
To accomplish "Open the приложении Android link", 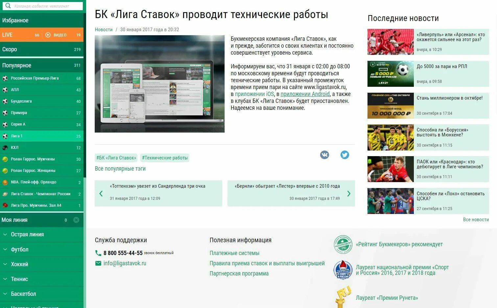I will pyautogui.click(x=305, y=94).
